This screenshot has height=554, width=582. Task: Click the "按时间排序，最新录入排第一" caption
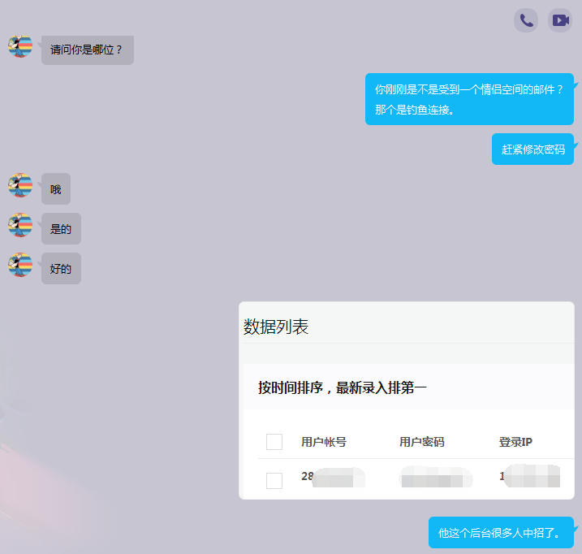(342, 387)
